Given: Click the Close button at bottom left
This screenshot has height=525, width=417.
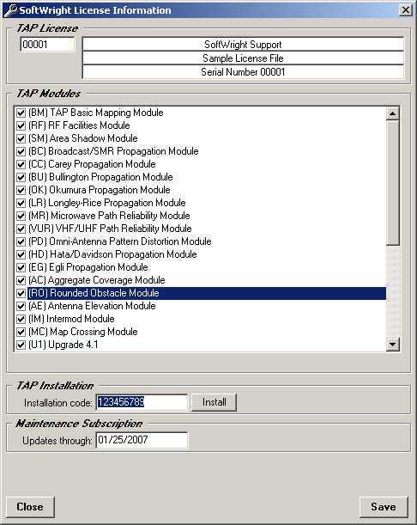Looking at the screenshot, I should tap(30, 507).
